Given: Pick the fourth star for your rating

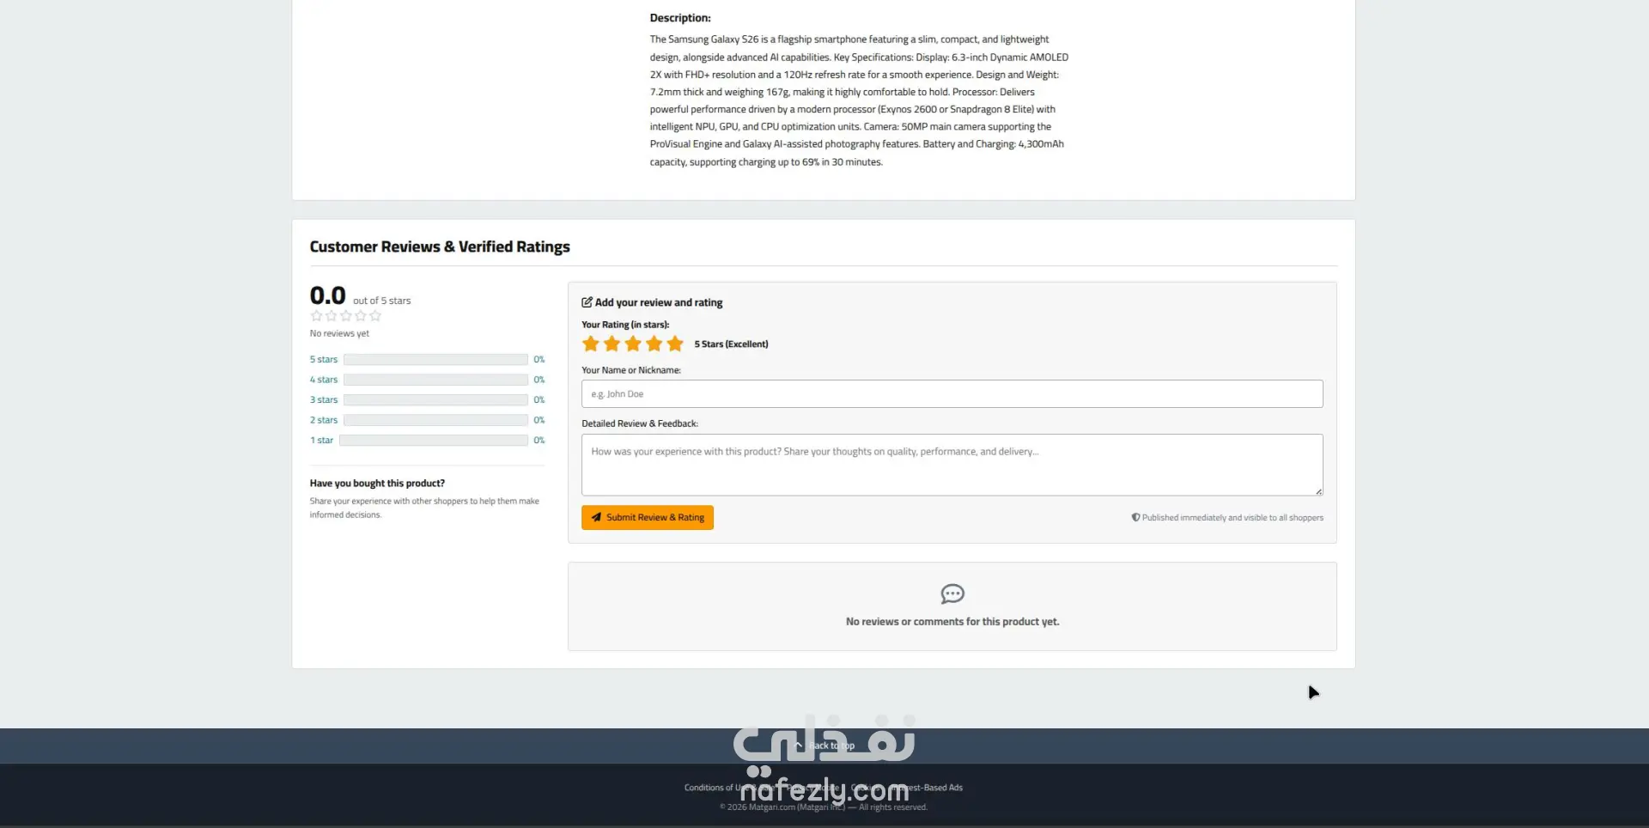Looking at the screenshot, I should point(654,344).
